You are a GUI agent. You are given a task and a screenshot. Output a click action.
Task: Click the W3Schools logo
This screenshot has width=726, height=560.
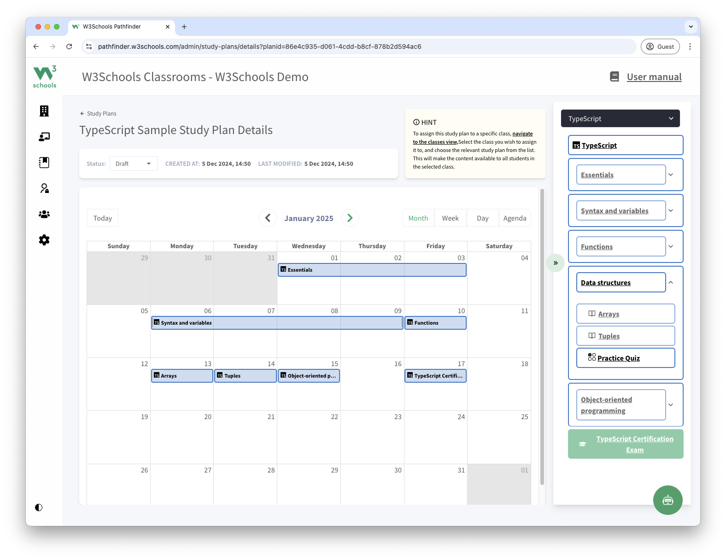tap(45, 77)
